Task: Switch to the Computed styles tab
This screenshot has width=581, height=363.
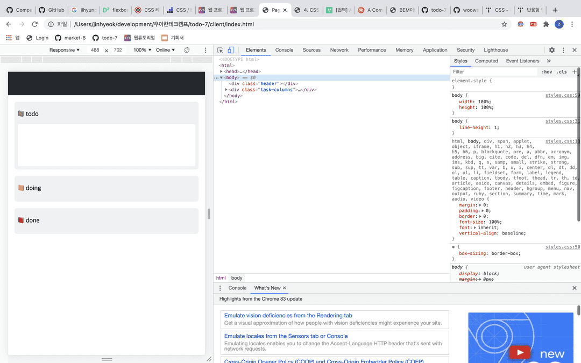Action: click(x=486, y=61)
